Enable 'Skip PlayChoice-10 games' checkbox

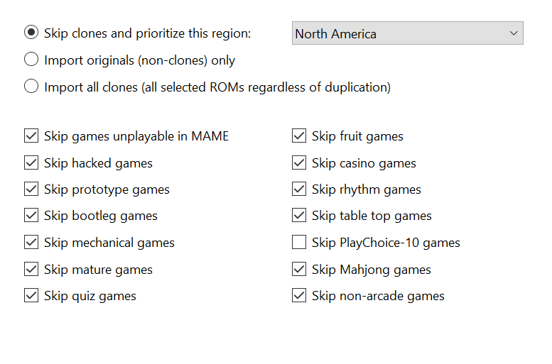coord(299,243)
